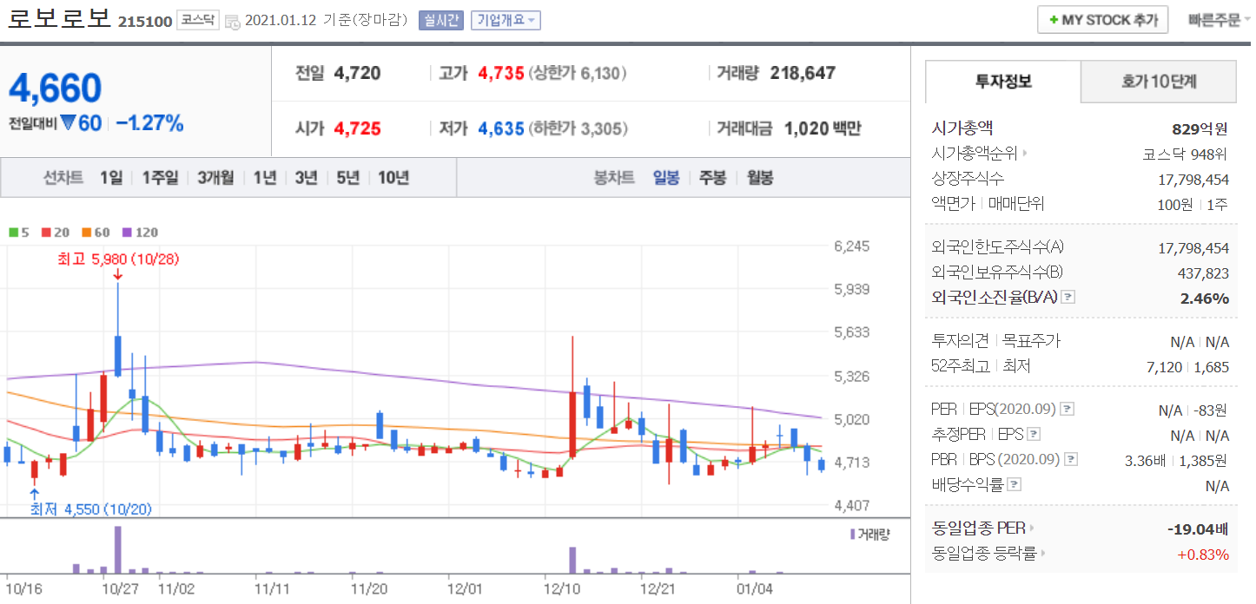Click the clock icon before the 2021.01.12 date
This screenshot has height=604, width=1256.
tap(233, 21)
